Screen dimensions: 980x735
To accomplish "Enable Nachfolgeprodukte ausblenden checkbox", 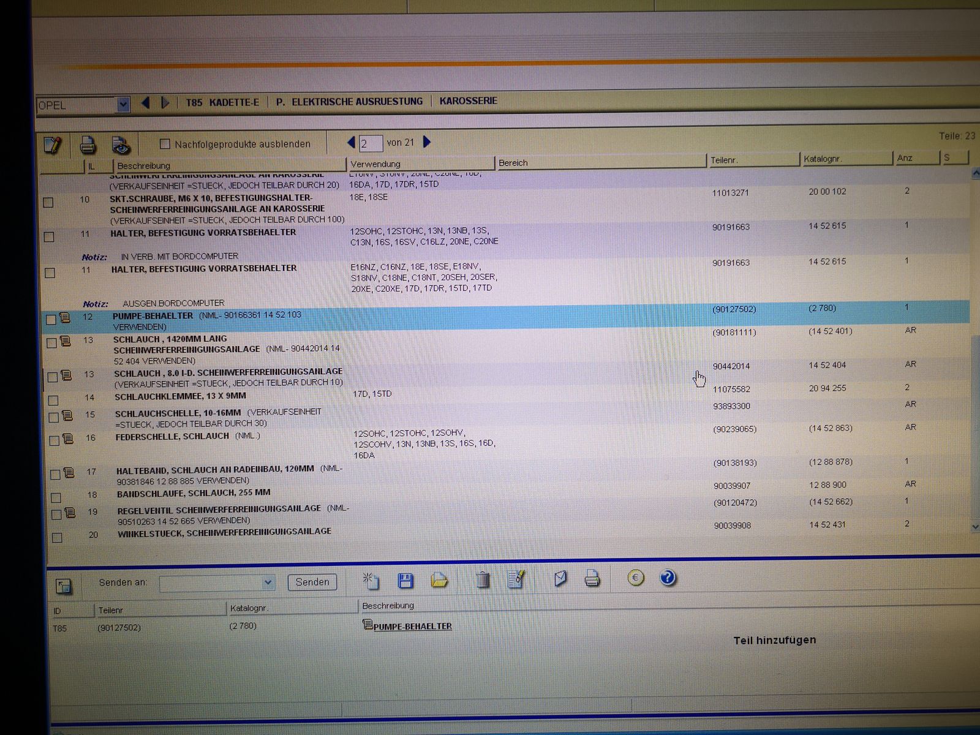I will tap(165, 144).
